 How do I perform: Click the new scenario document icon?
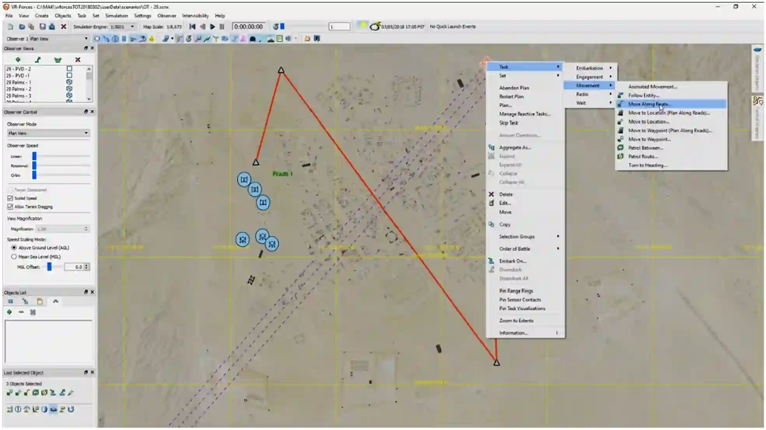click(x=10, y=27)
